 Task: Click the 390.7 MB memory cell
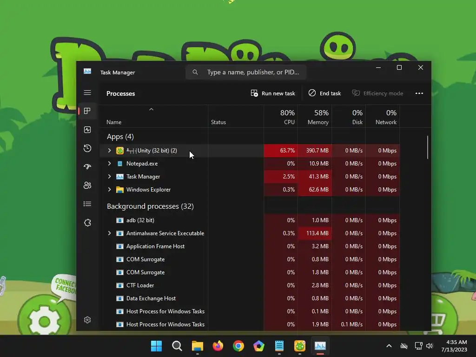tap(315, 151)
